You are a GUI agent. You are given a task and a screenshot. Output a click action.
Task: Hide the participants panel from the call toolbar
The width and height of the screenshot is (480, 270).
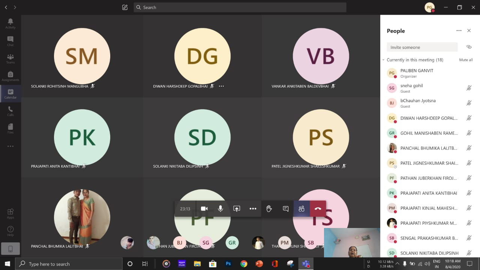[301, 209]
